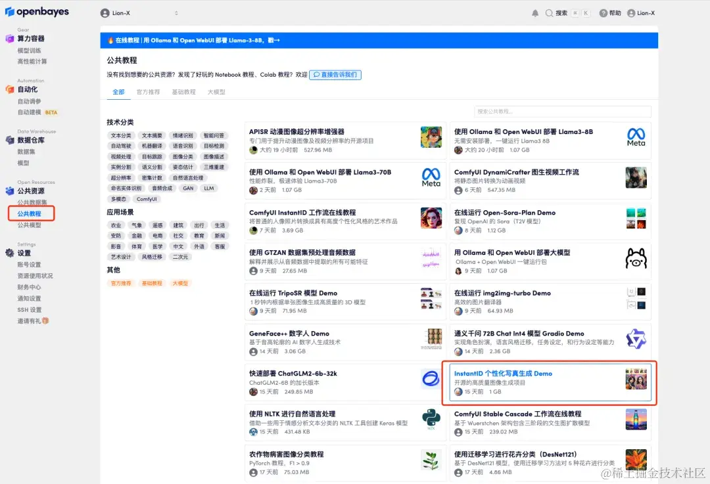Select the ComfyUI tag filter
This screenshot has width=710, height=484.
(147, 199)
